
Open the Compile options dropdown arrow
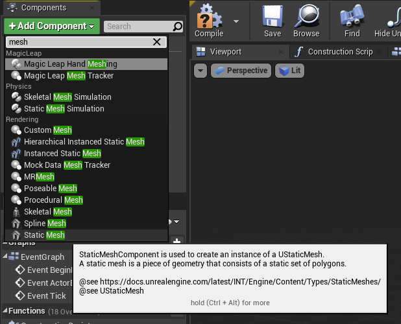[236, 21]
